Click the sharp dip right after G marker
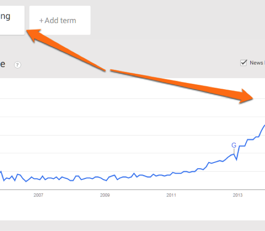This screenshot has height=231, width=265. (x=237, y=159)
